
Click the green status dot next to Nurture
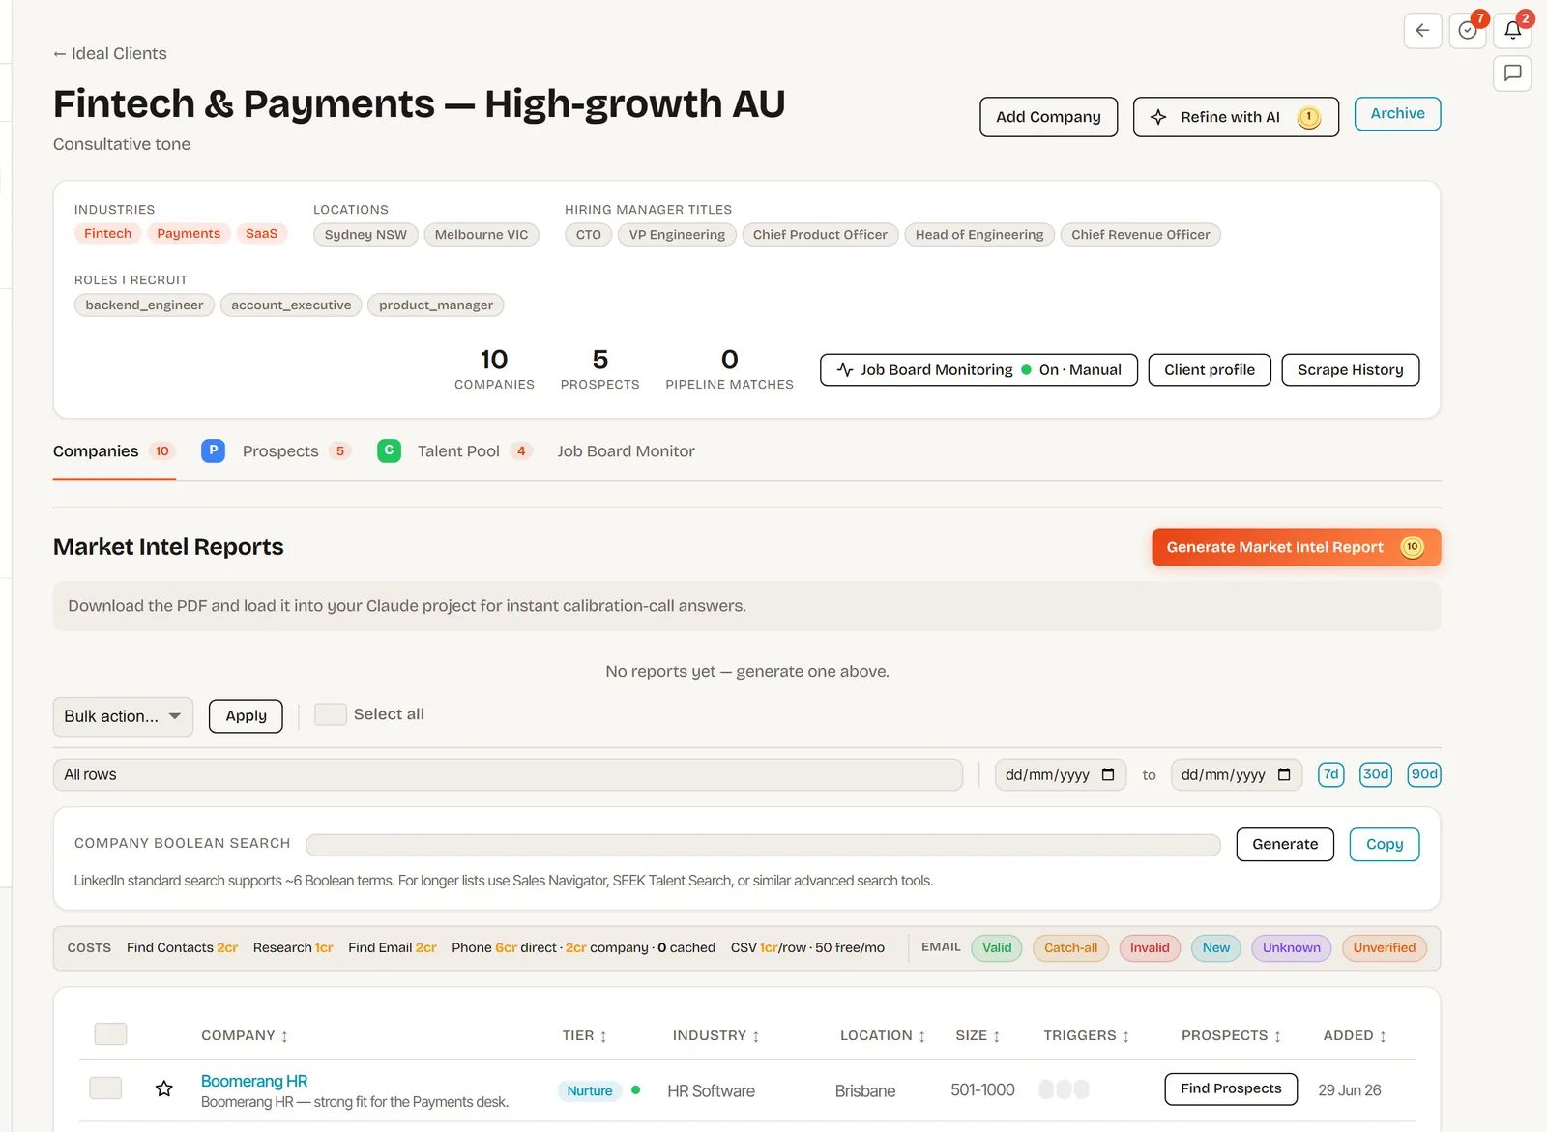635,1090
